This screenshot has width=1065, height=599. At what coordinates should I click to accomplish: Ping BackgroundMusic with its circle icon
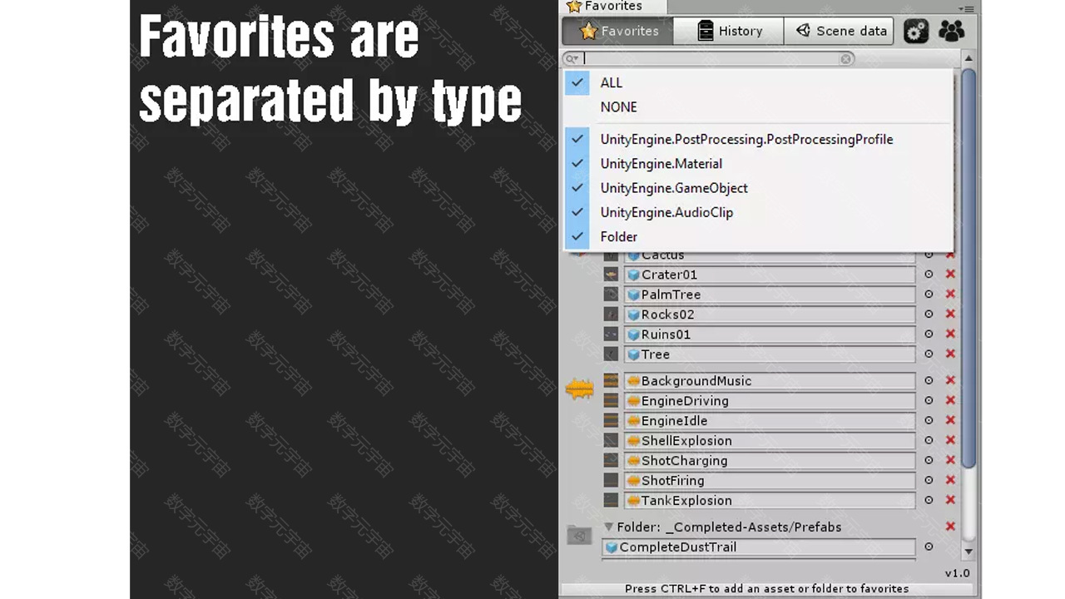click(929, 381)
